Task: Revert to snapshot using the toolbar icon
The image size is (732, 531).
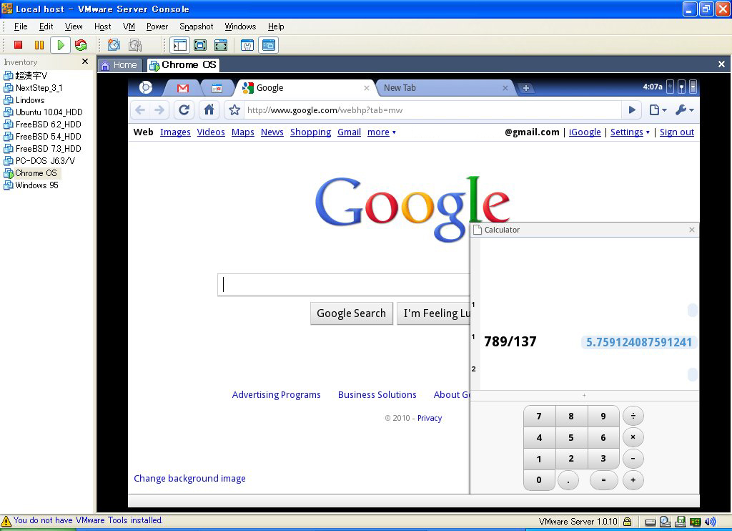Action: point(135,45)
